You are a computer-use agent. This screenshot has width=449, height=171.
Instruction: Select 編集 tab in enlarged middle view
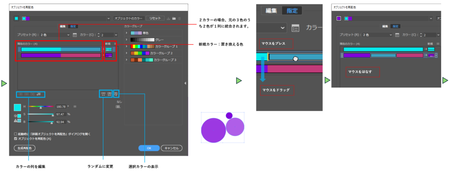pyautogui.click(x=271, y=11)
